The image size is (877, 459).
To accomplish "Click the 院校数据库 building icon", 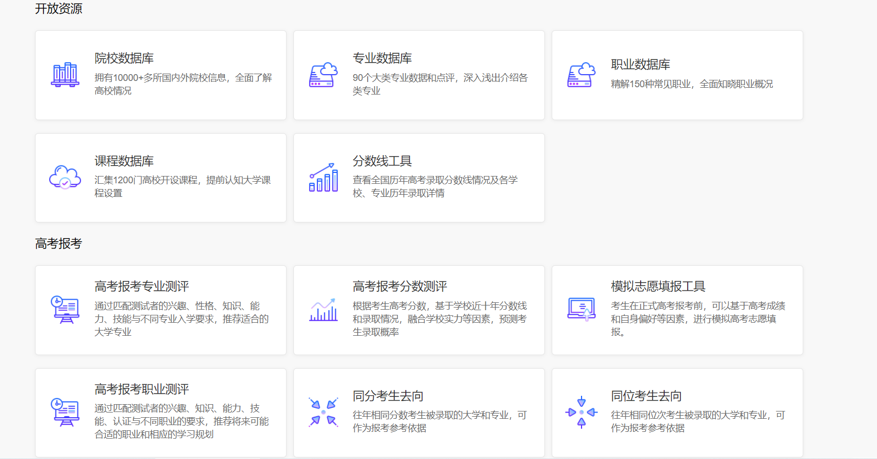I will tap(65, 75).
